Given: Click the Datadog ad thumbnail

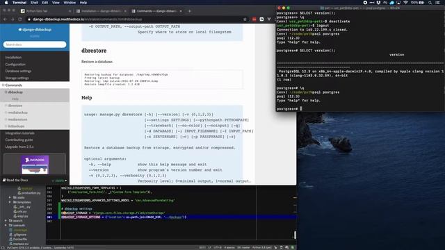Looking at the screenshot, I should (35, 165).
